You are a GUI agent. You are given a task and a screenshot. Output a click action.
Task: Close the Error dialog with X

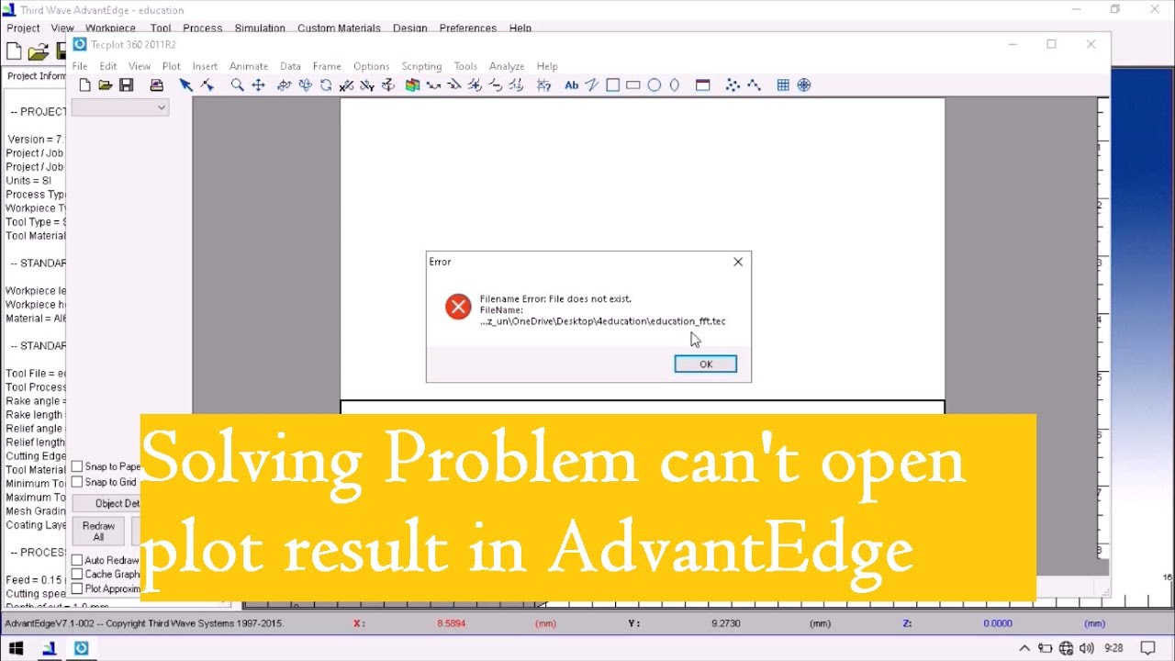738,262
